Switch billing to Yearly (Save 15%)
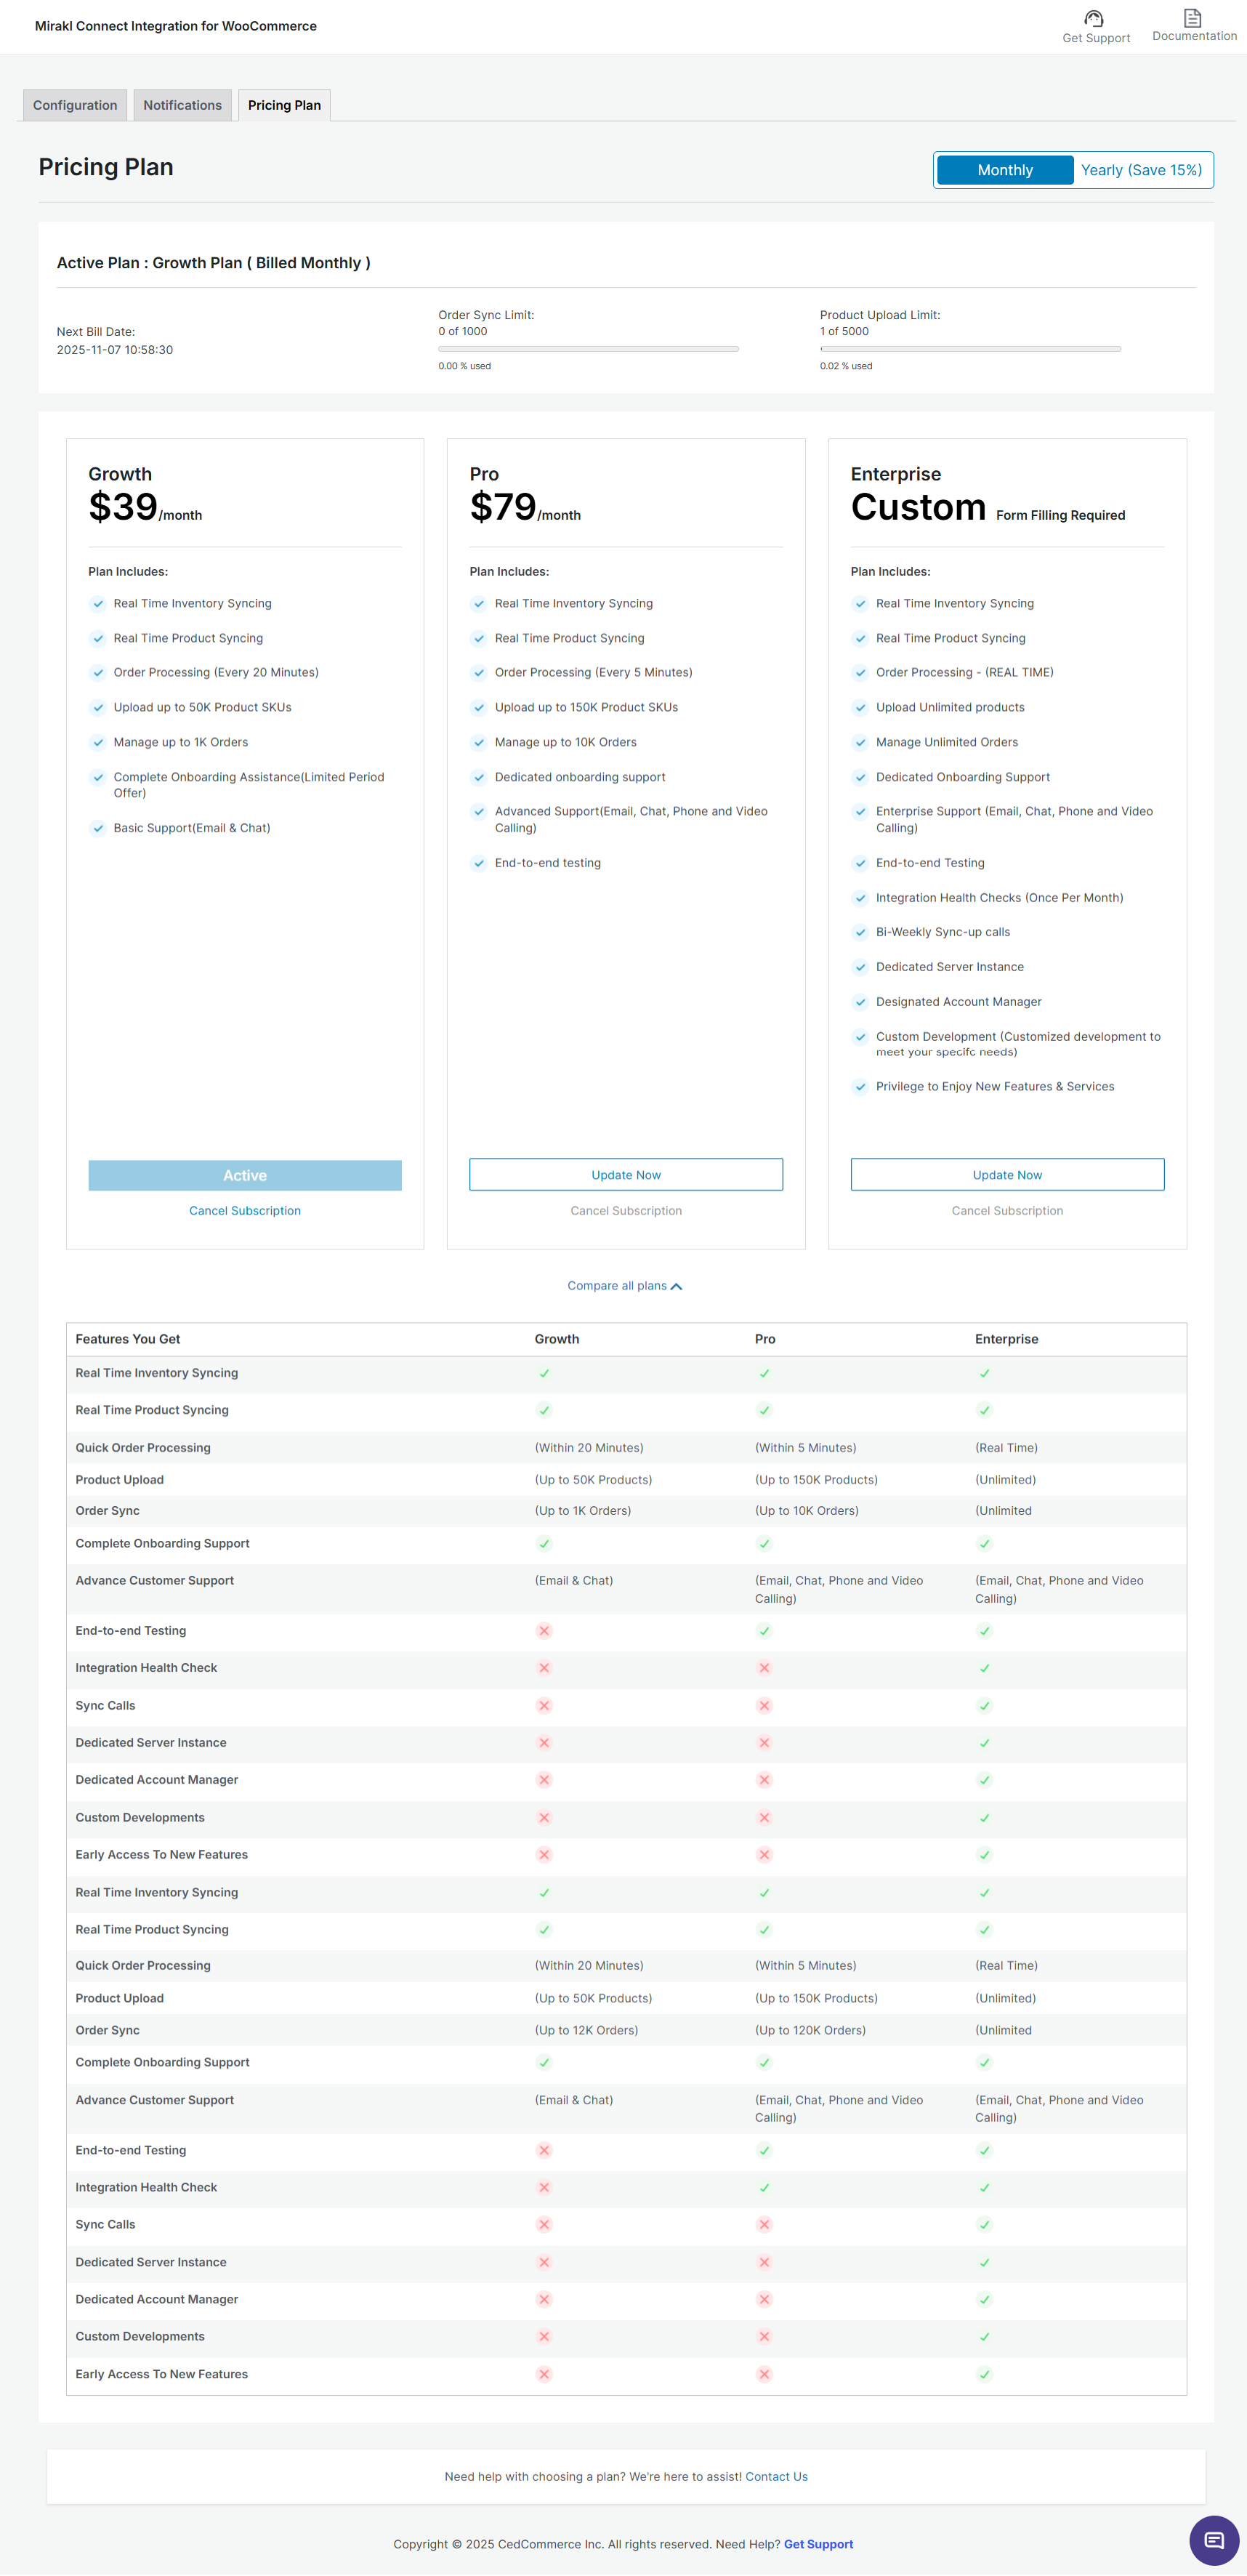The height and width of the screenshot is (2576, 1247). (x=1141, y=170)
